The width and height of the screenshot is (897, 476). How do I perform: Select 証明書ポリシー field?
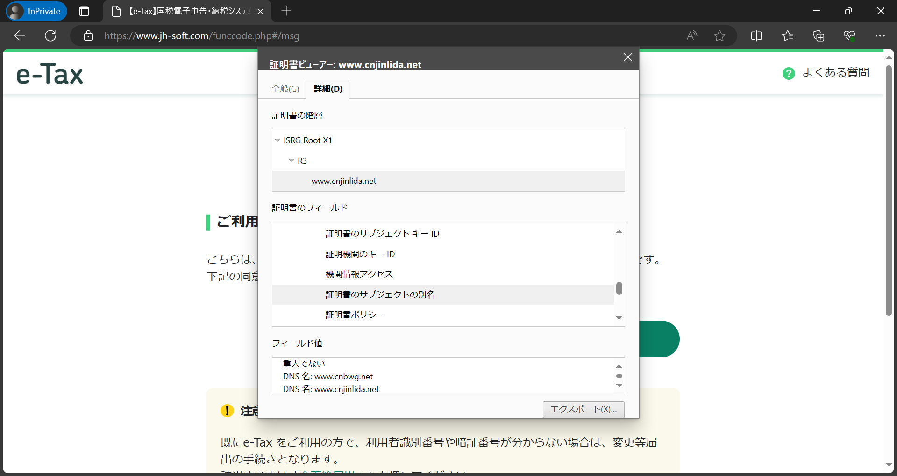pyautogui.click(x=443, y=315)
